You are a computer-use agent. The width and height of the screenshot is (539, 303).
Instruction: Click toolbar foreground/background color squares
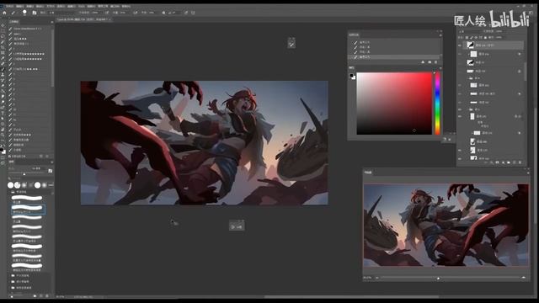3,150
